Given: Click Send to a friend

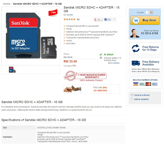Looking at the screenshot, I should 142,95.
